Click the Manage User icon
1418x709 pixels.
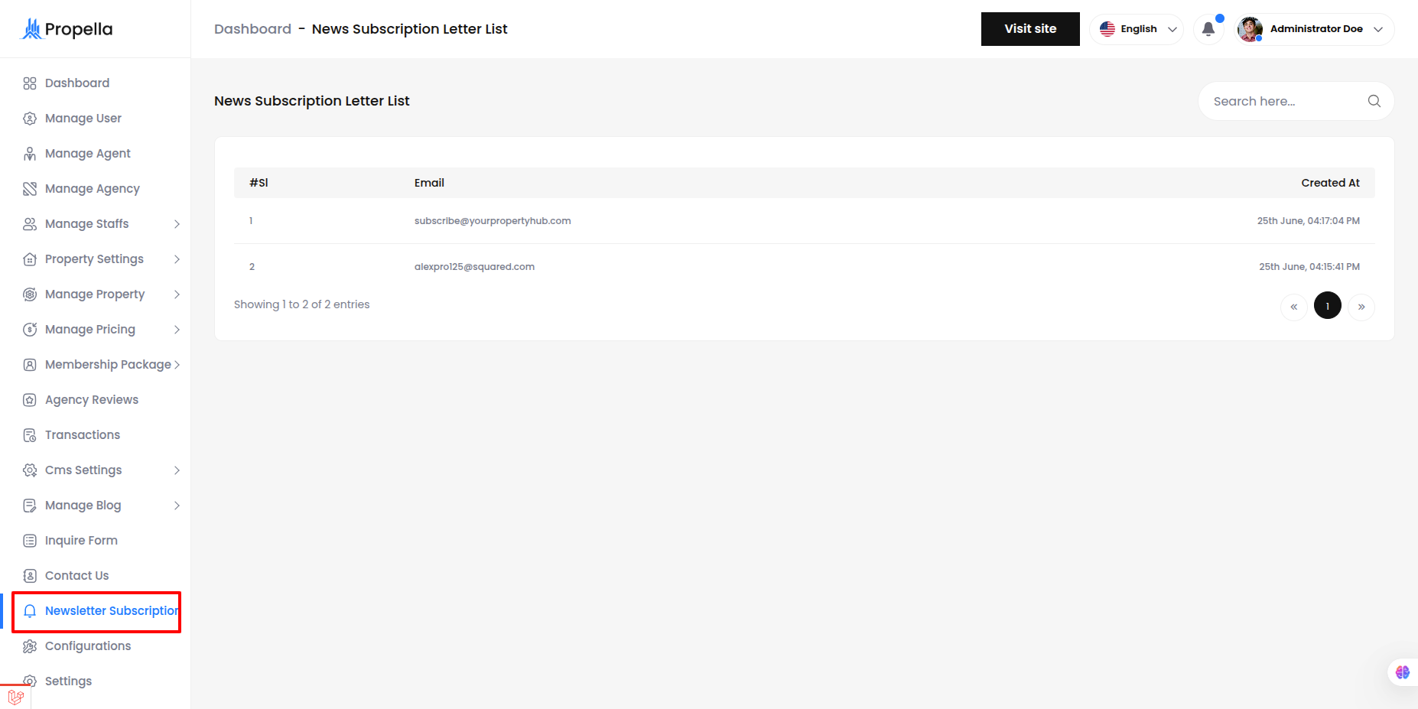[x=30, y=119]
